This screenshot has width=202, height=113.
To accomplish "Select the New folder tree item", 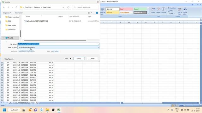I will [x=11, y=25].
